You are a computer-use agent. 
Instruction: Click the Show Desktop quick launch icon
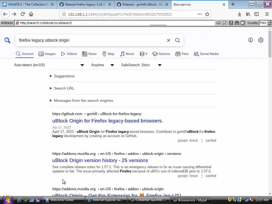click(x=32, y=200)
